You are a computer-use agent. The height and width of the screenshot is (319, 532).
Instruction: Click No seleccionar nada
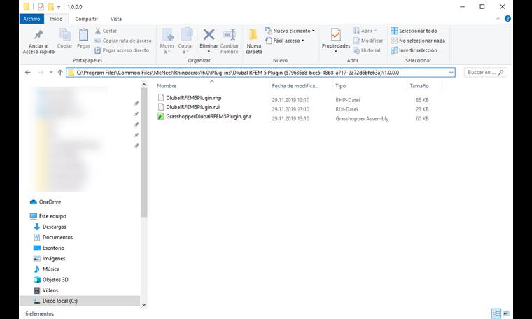pos(418,41)
